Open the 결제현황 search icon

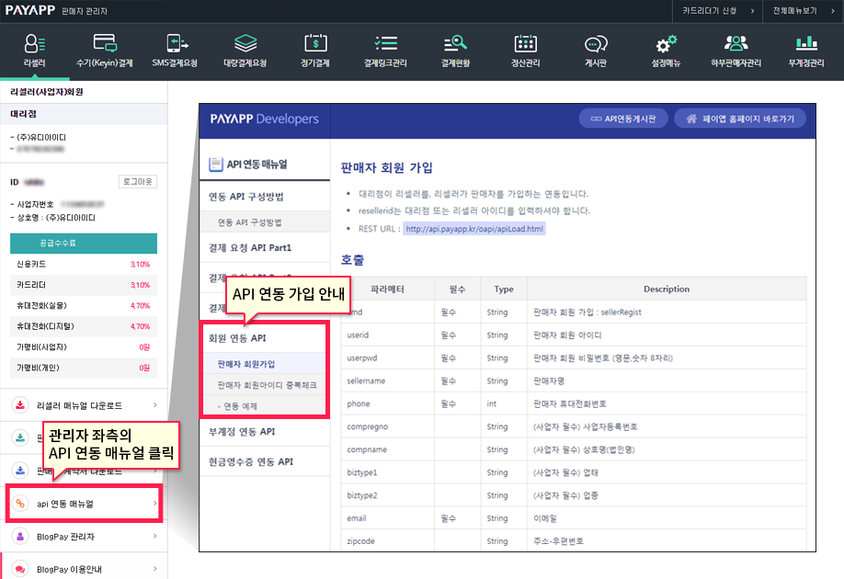point(455,43)
